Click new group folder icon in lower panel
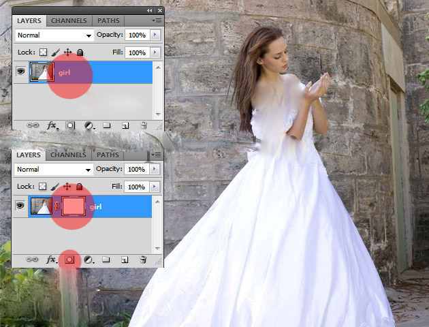429x327 pixels. click(x=107, y=260)
